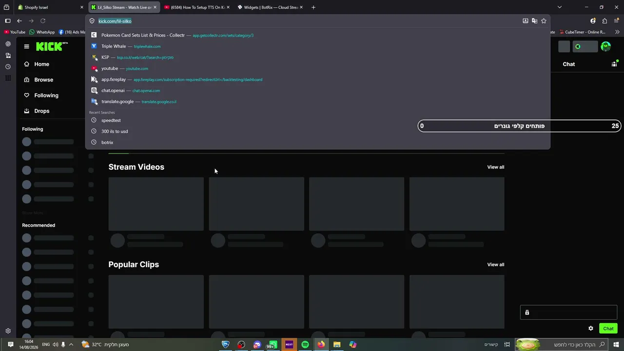Open the browser sidebar history icon

(x=8, y=67)
